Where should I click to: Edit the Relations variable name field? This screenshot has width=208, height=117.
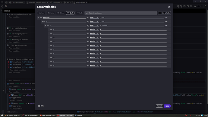coord(64,17)
